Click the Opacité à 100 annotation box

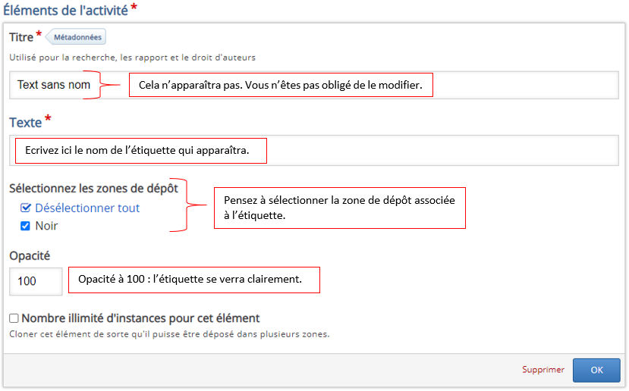click(x=194, y=280)
